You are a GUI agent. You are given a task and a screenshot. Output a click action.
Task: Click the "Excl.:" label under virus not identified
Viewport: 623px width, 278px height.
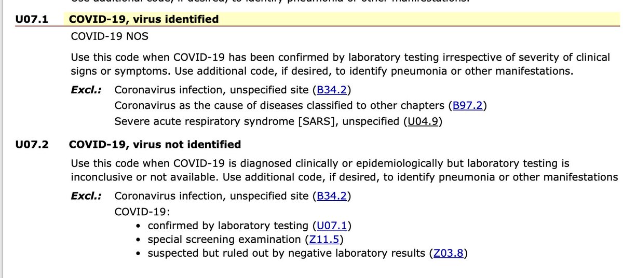[86, 197]
